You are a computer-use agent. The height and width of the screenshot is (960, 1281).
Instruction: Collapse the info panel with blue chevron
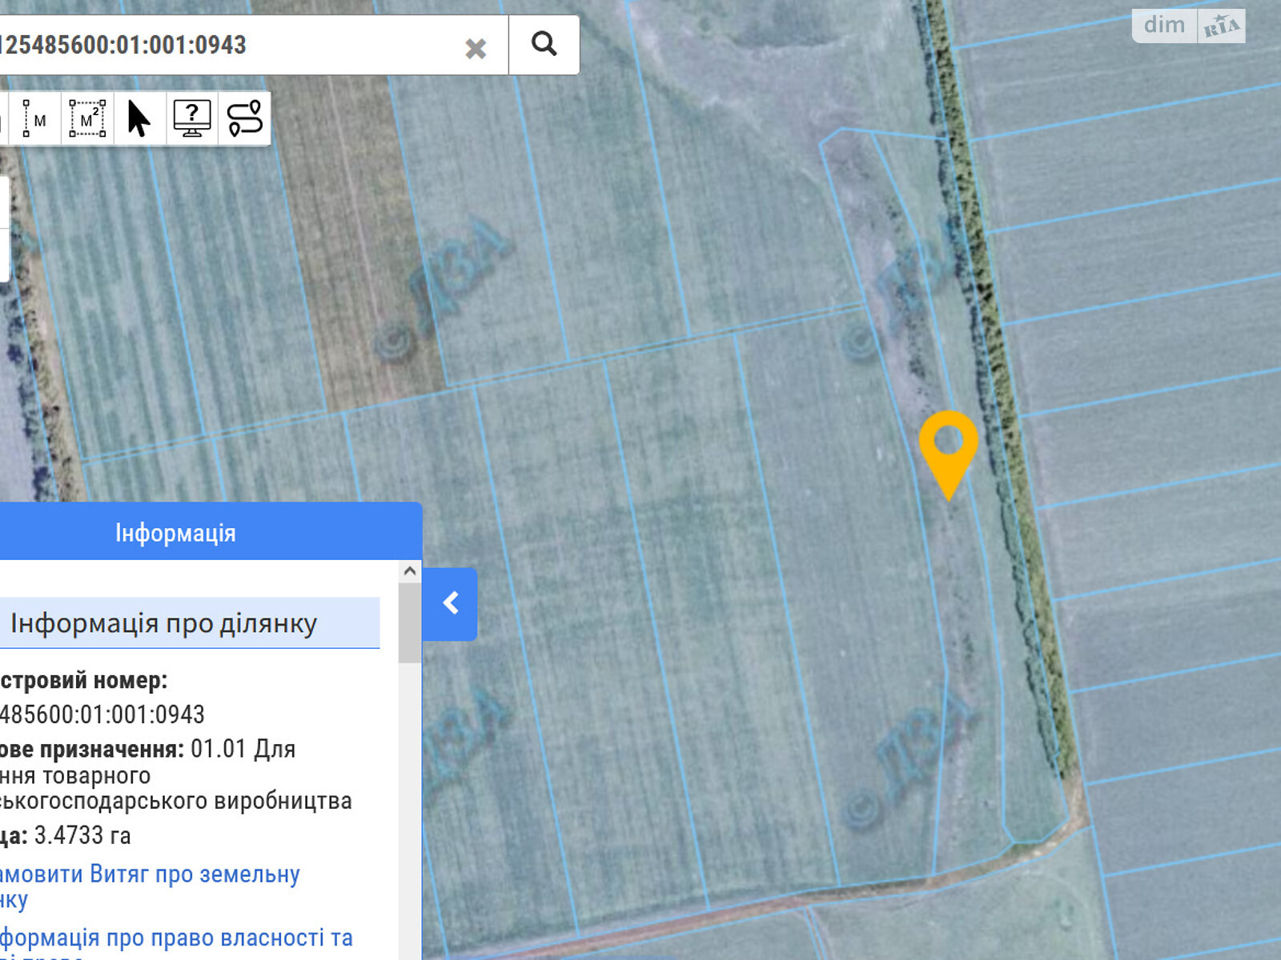(x=450, y=604)
